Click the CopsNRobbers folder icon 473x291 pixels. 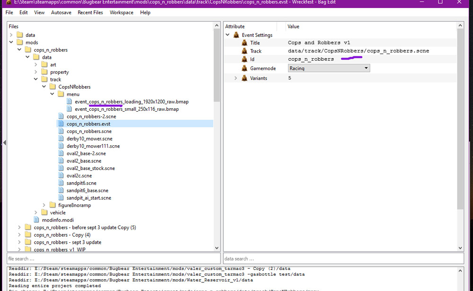coord(53,87)
